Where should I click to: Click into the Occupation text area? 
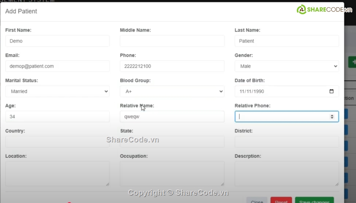(x=172, y=173)
